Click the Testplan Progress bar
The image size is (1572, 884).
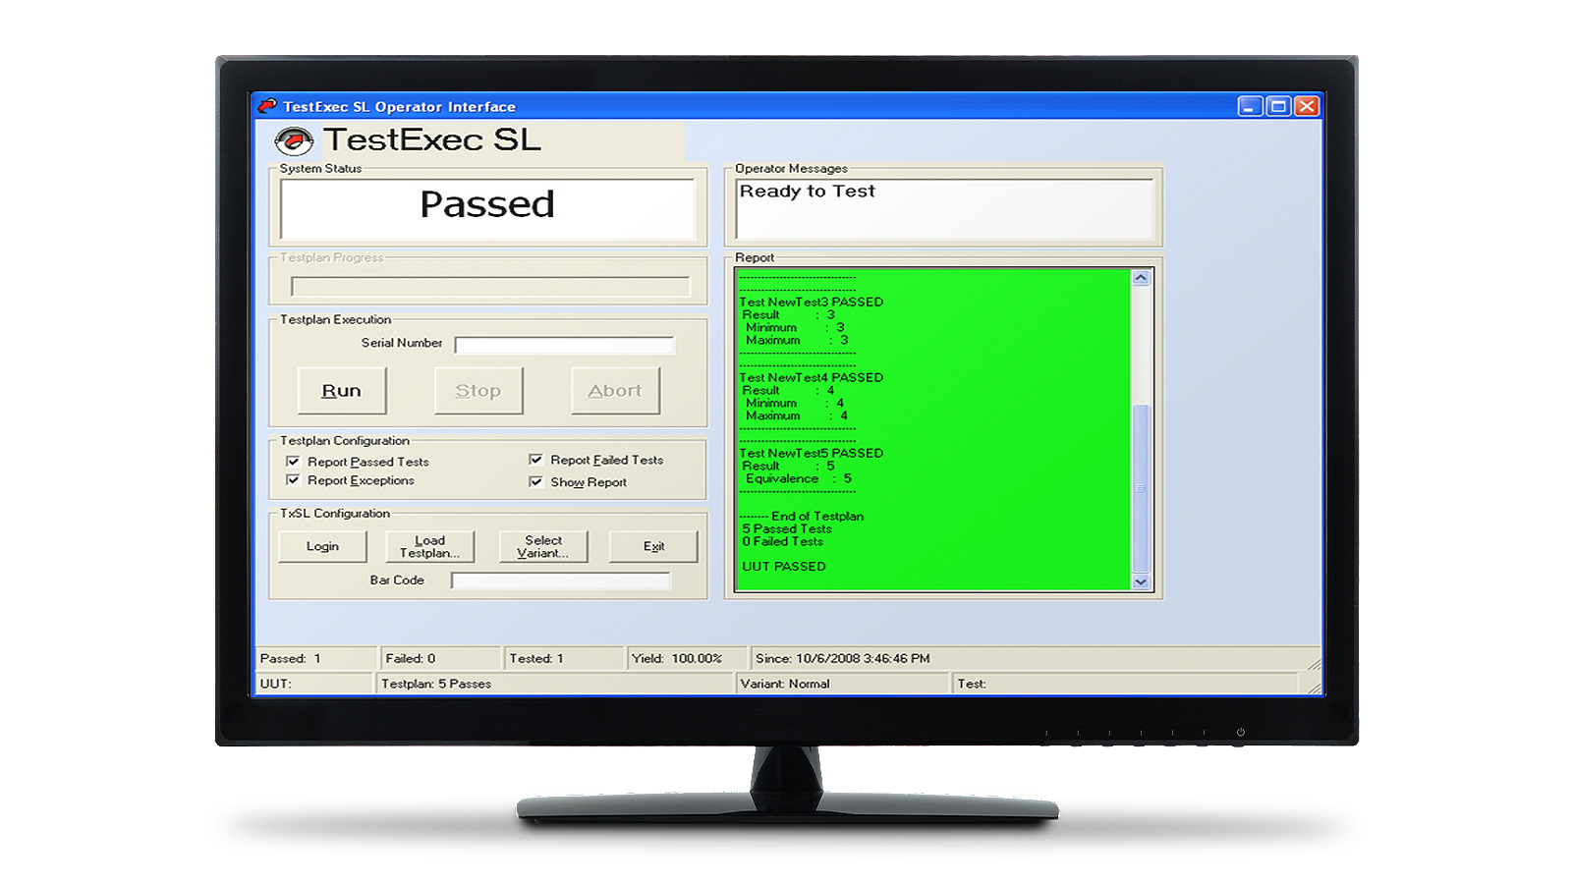(490, 287)
